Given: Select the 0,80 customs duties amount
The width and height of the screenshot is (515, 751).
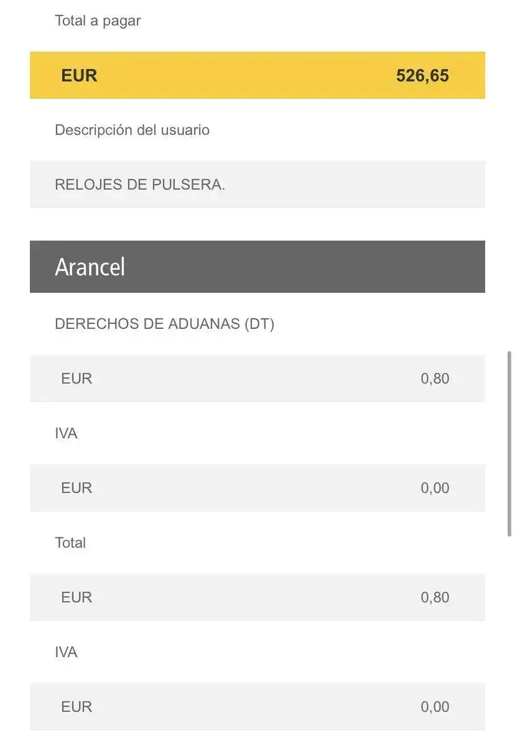Looking at the screenshot, I should tap(435, 379).
